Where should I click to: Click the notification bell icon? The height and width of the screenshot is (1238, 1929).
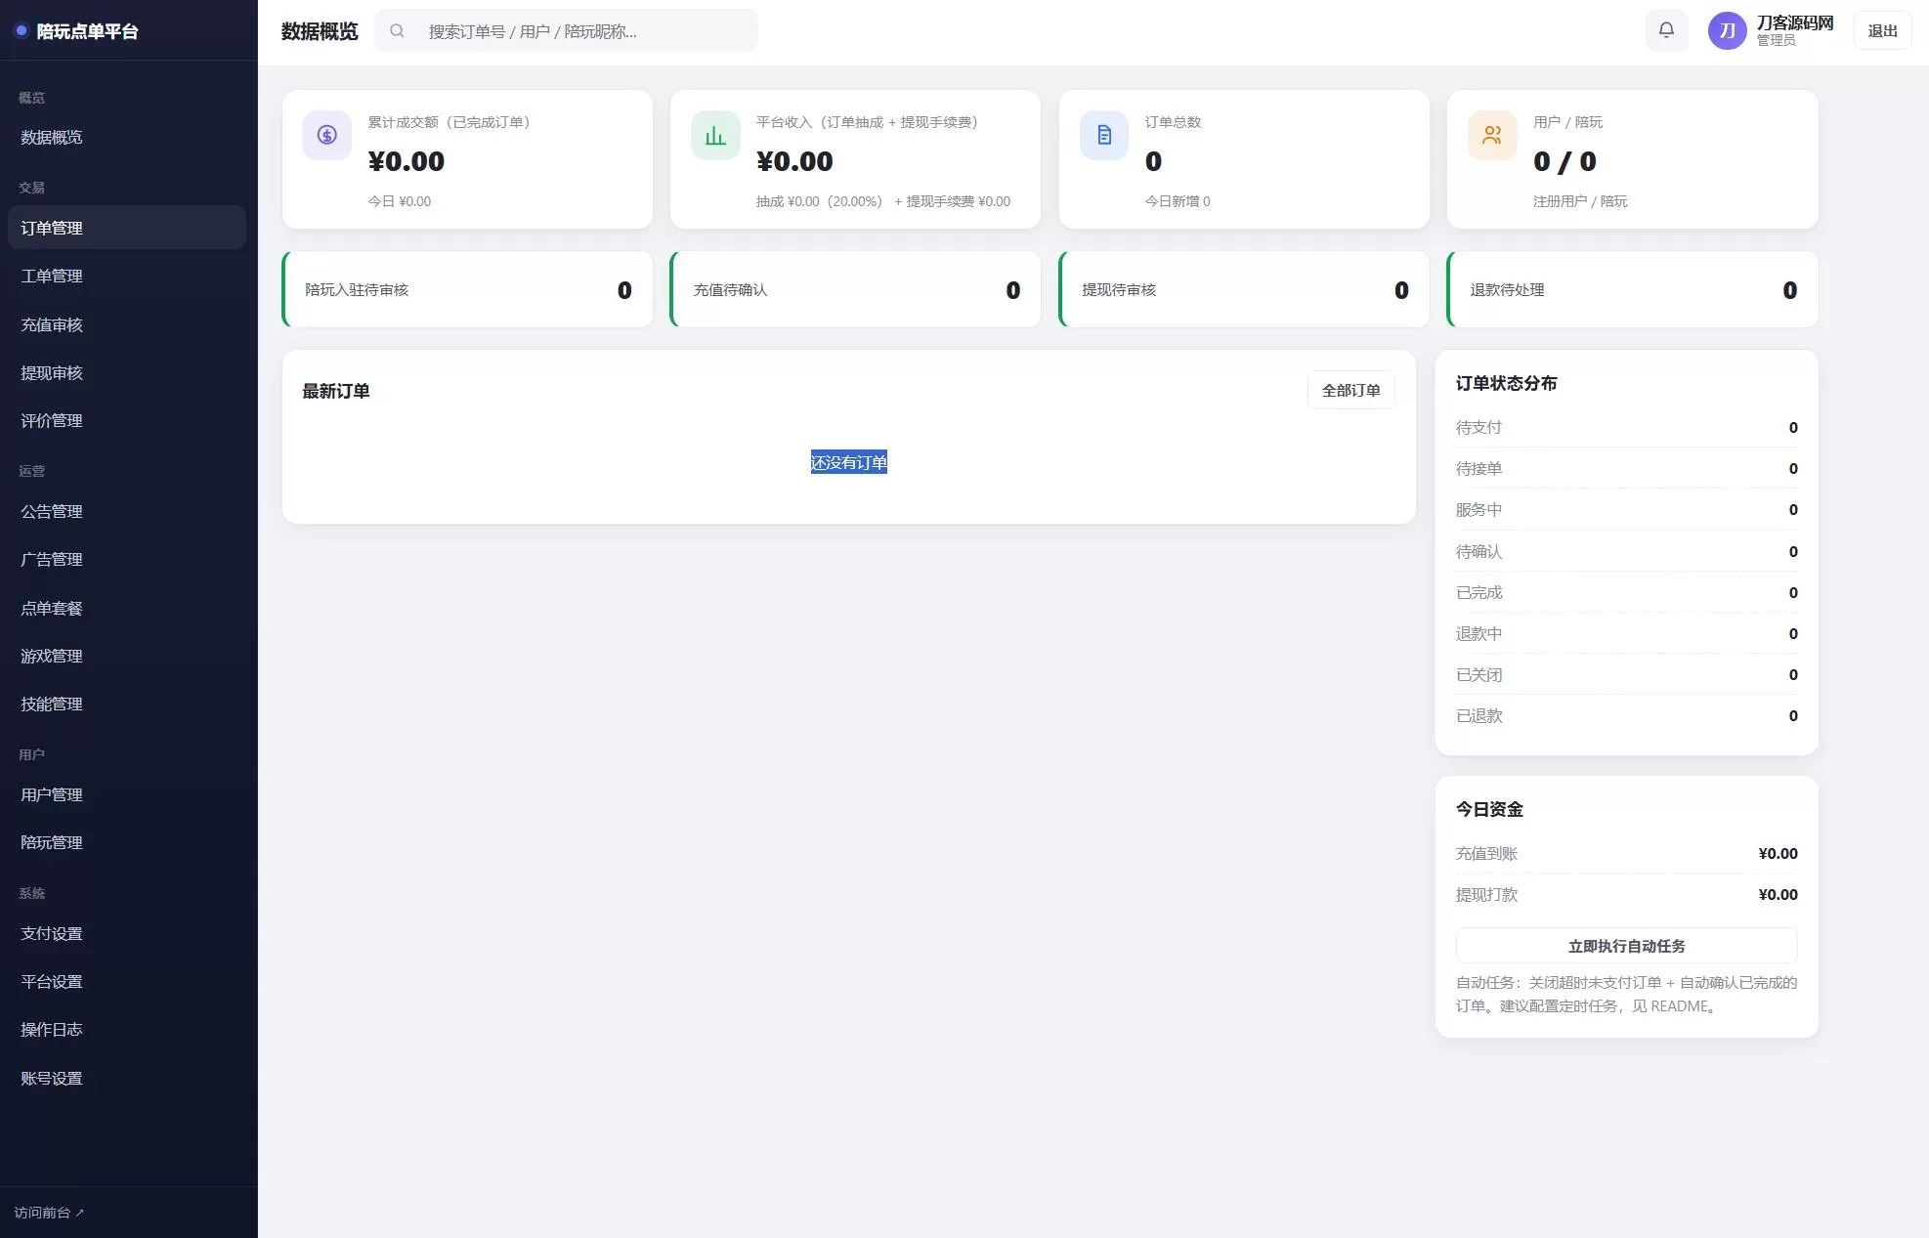coord(1666,30)
